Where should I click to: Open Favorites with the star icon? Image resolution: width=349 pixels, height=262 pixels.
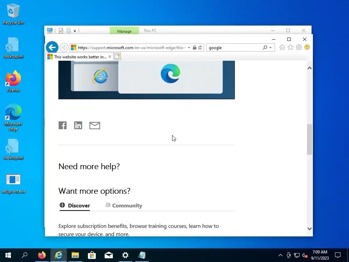pos(290,47)
